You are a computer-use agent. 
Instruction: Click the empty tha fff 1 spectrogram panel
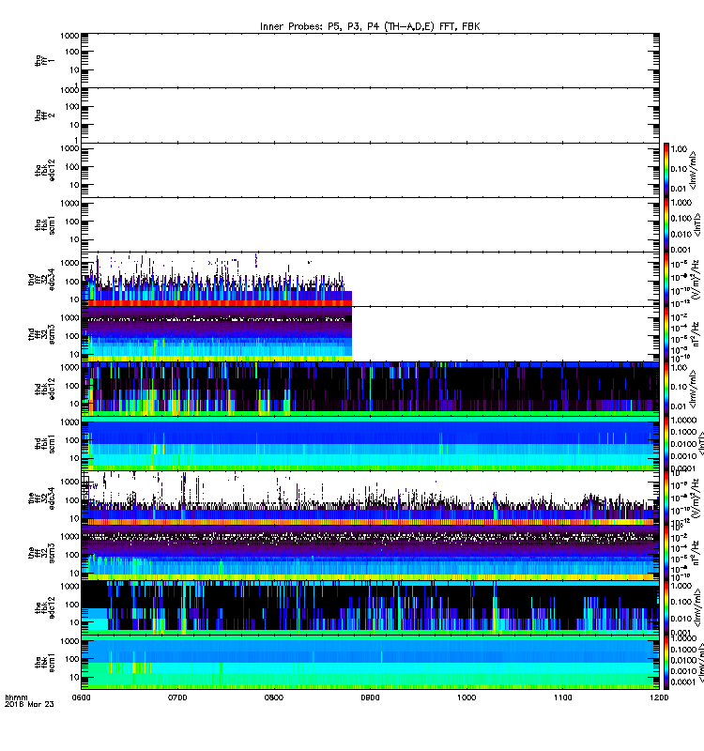pyautogui.click(x=370, y=60)
